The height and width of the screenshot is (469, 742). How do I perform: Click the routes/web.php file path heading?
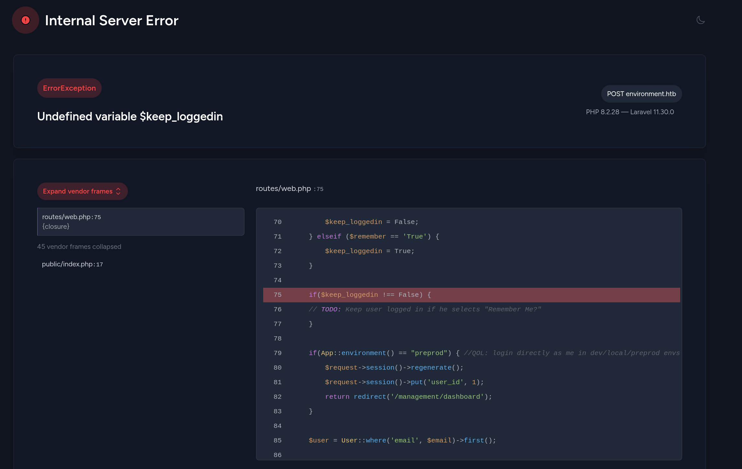tap(283, 189)
